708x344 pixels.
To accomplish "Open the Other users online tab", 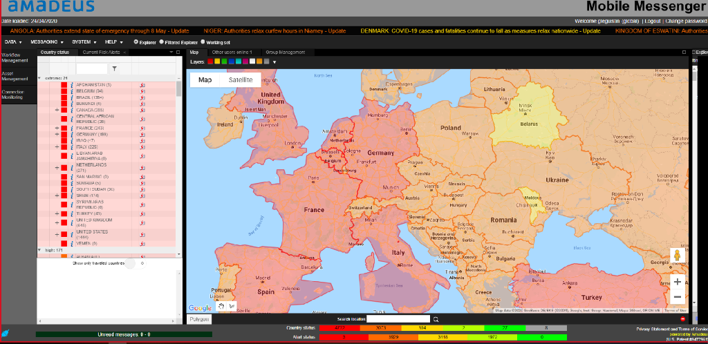I will coord(232,52).
